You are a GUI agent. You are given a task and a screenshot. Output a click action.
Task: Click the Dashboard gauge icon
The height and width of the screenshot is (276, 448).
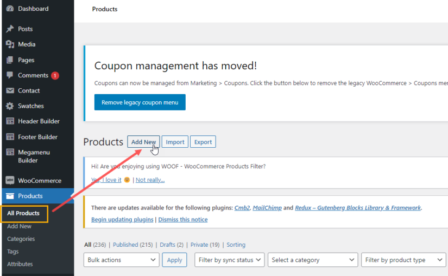pos(10,9)
